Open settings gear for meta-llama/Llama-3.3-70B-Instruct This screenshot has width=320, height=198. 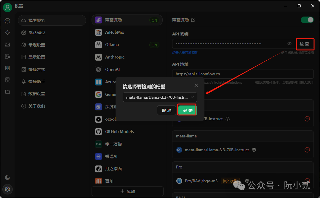coord(254,150)
